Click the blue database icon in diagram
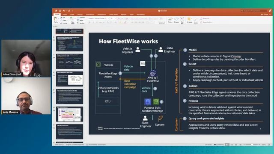This screenshot has width=274, height=154. coord(147,102)
